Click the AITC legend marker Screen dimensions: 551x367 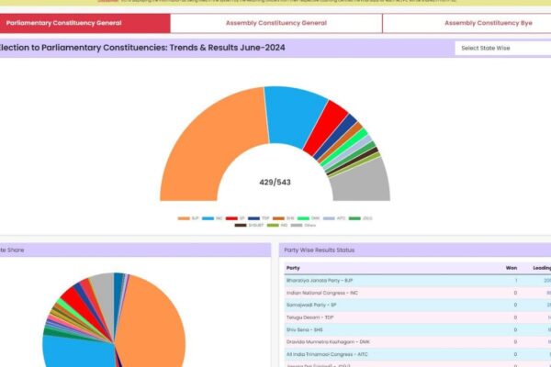328,218
